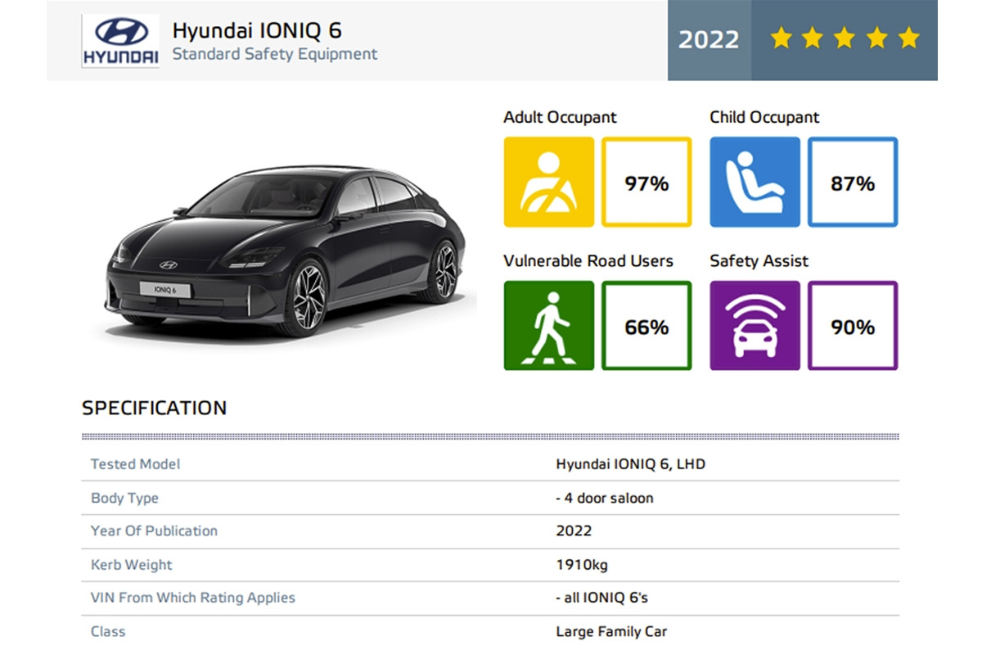This screenshot has height=655, width=982.
Task: Click the Large Family Car value
Action: pos(611,632)
